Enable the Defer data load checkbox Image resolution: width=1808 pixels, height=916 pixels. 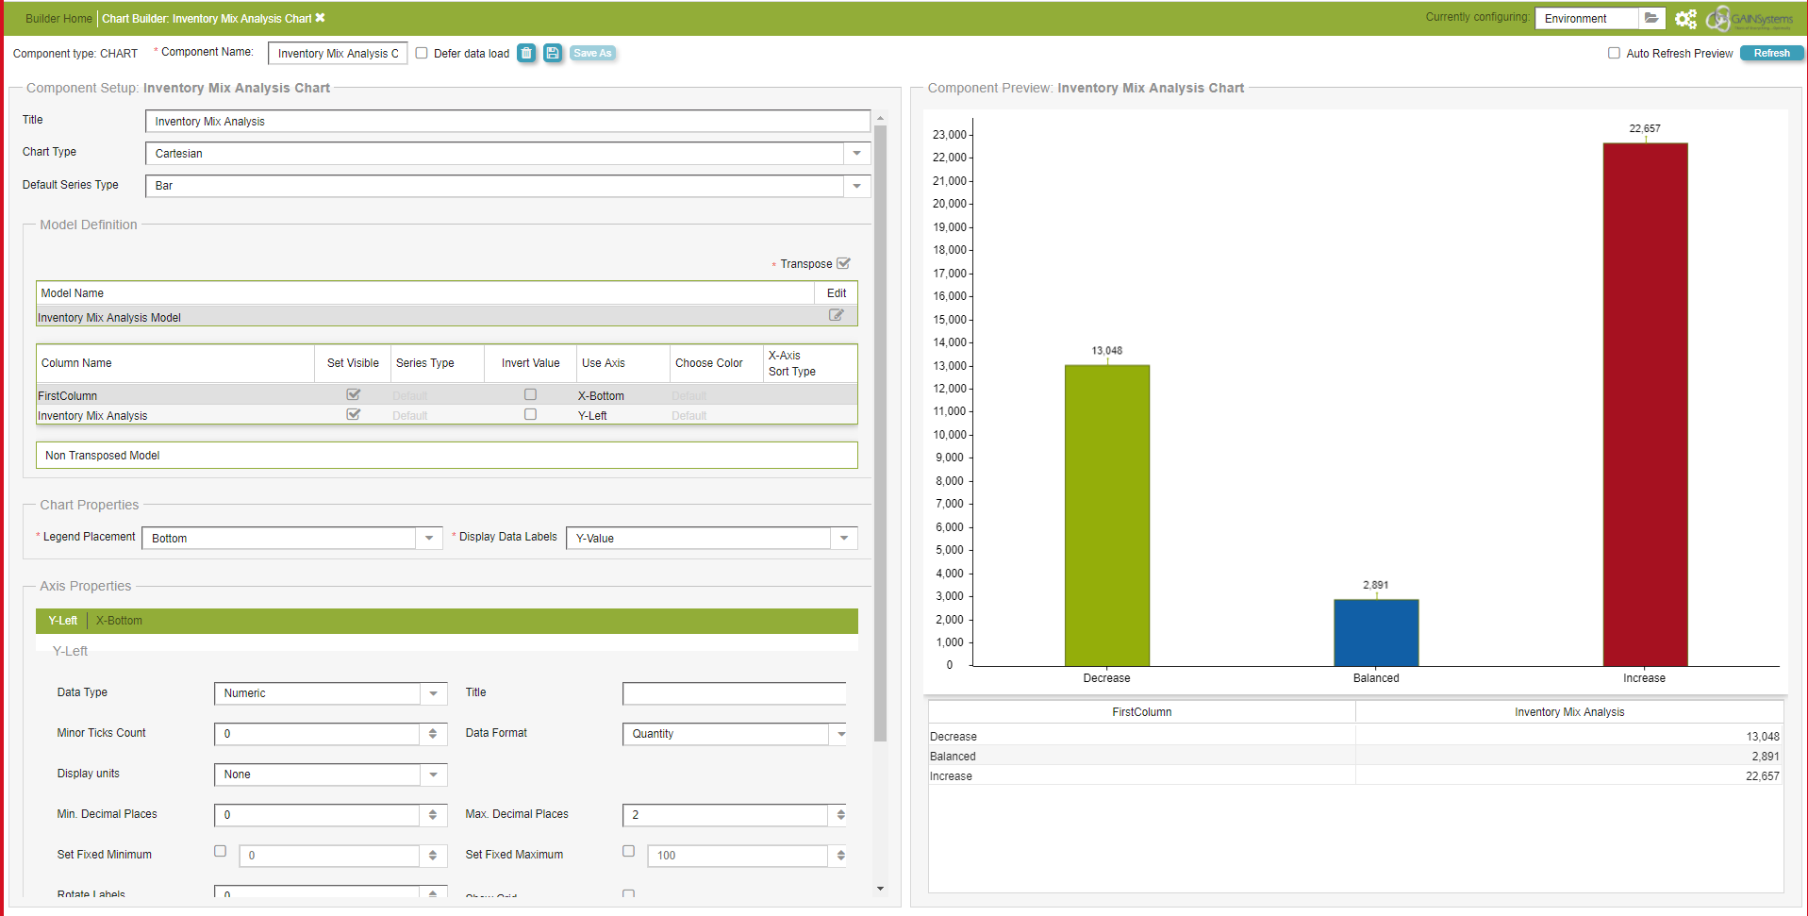click(x=422, y=53)
